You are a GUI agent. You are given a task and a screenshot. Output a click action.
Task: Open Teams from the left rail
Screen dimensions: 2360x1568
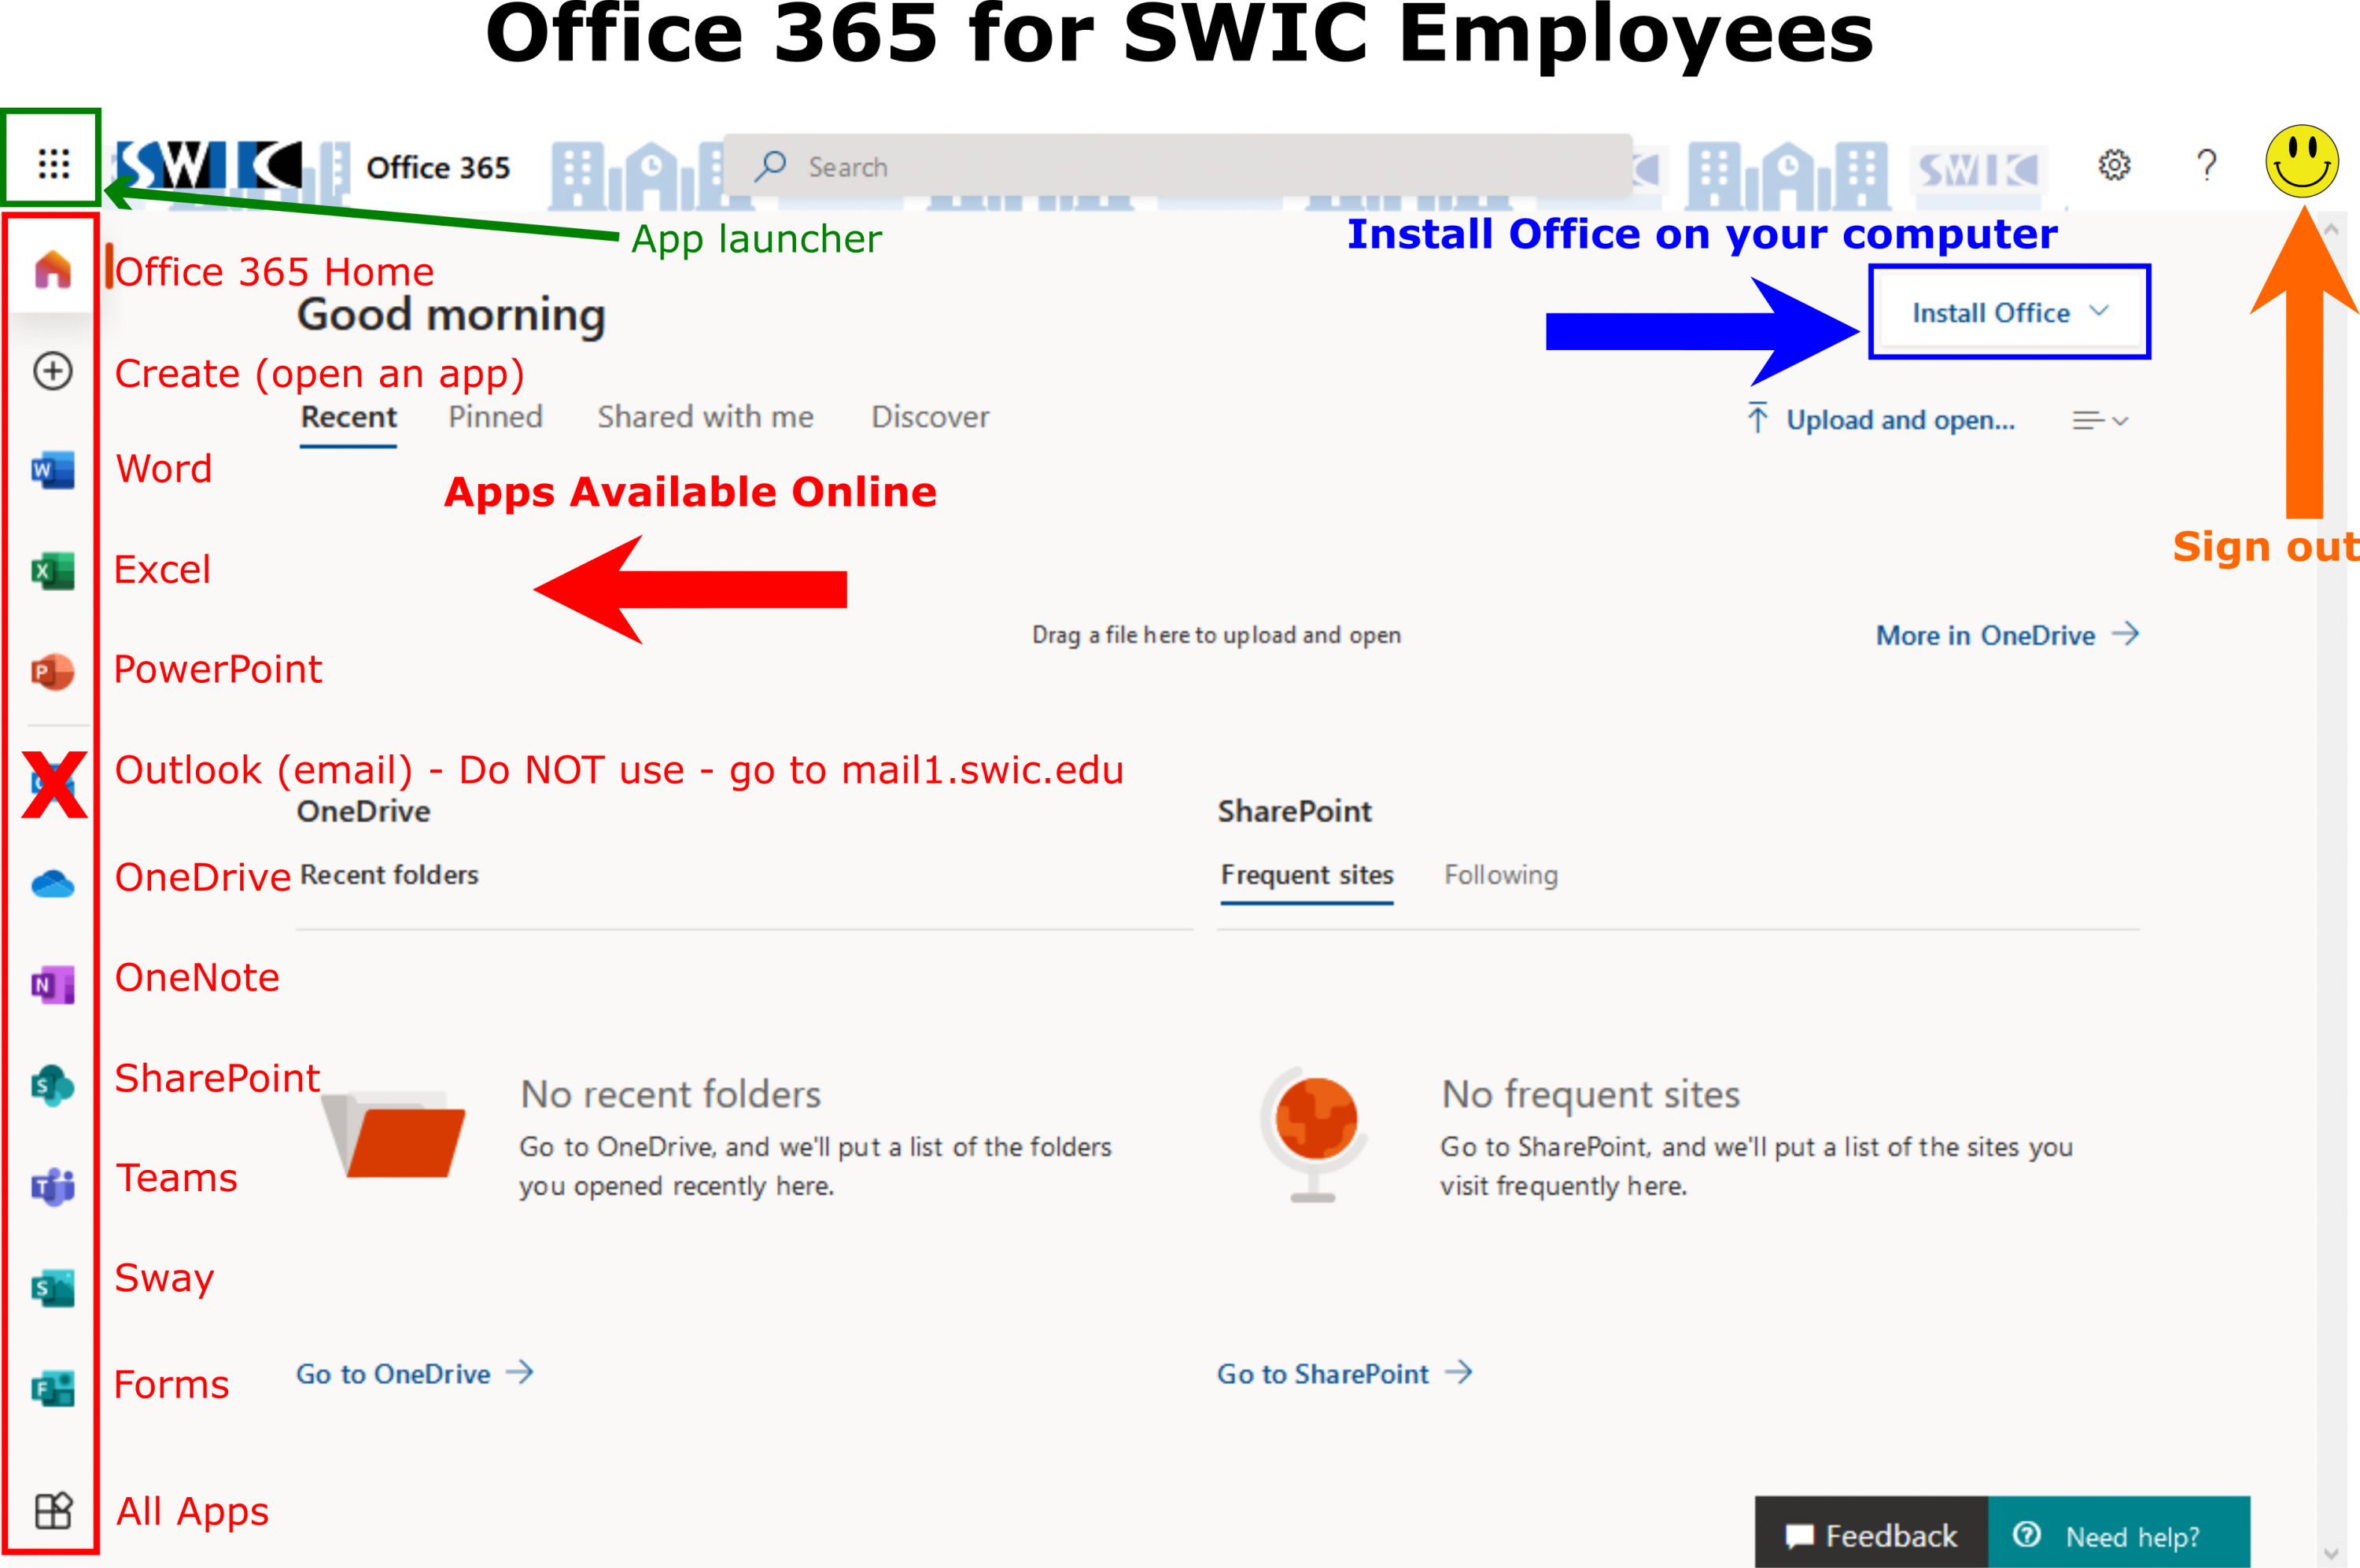pos(53,1187)
